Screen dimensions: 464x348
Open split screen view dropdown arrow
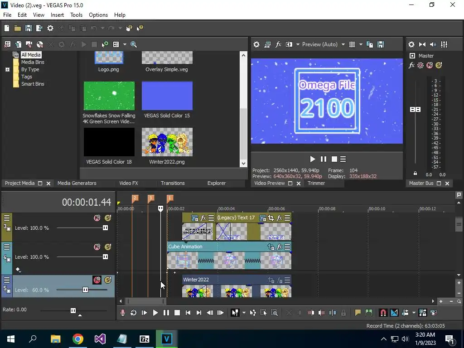point(298,44)
